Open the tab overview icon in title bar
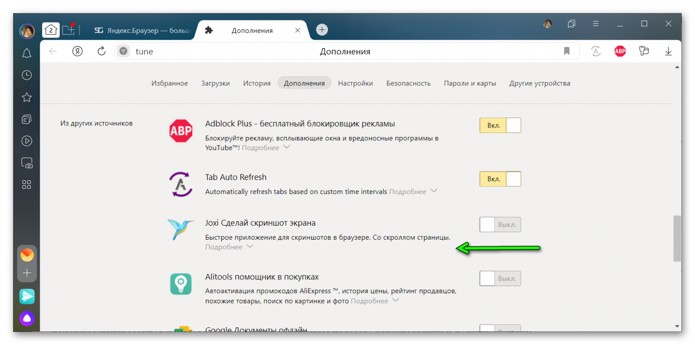The image size is (695, 345). click(x=571, y=24)
